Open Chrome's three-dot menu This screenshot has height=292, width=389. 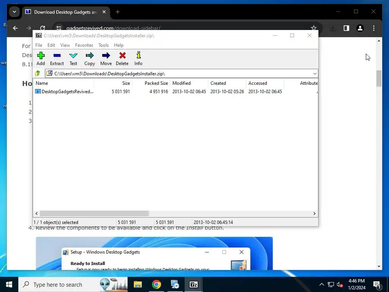pyautogui.click(x=374, y=28)
